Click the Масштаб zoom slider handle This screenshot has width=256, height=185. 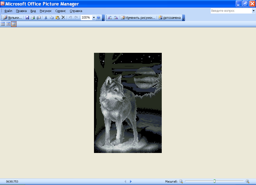[214, 181]
